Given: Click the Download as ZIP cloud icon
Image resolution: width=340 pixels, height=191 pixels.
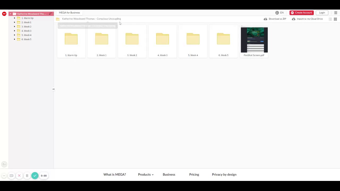Looking at the screenshot, I should [x=265, y=19].
